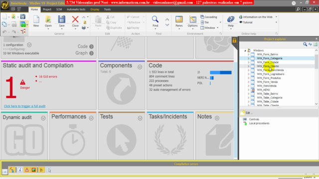Select WIN_MENU tree item
The width and height of the screenshot is (319, 179).
[x=263, y=89]
